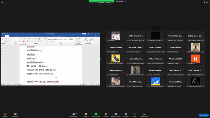Image resolution: width=210 pixels, height=118 pixels.
Task: Switch to the References tab
Action: 26,36
